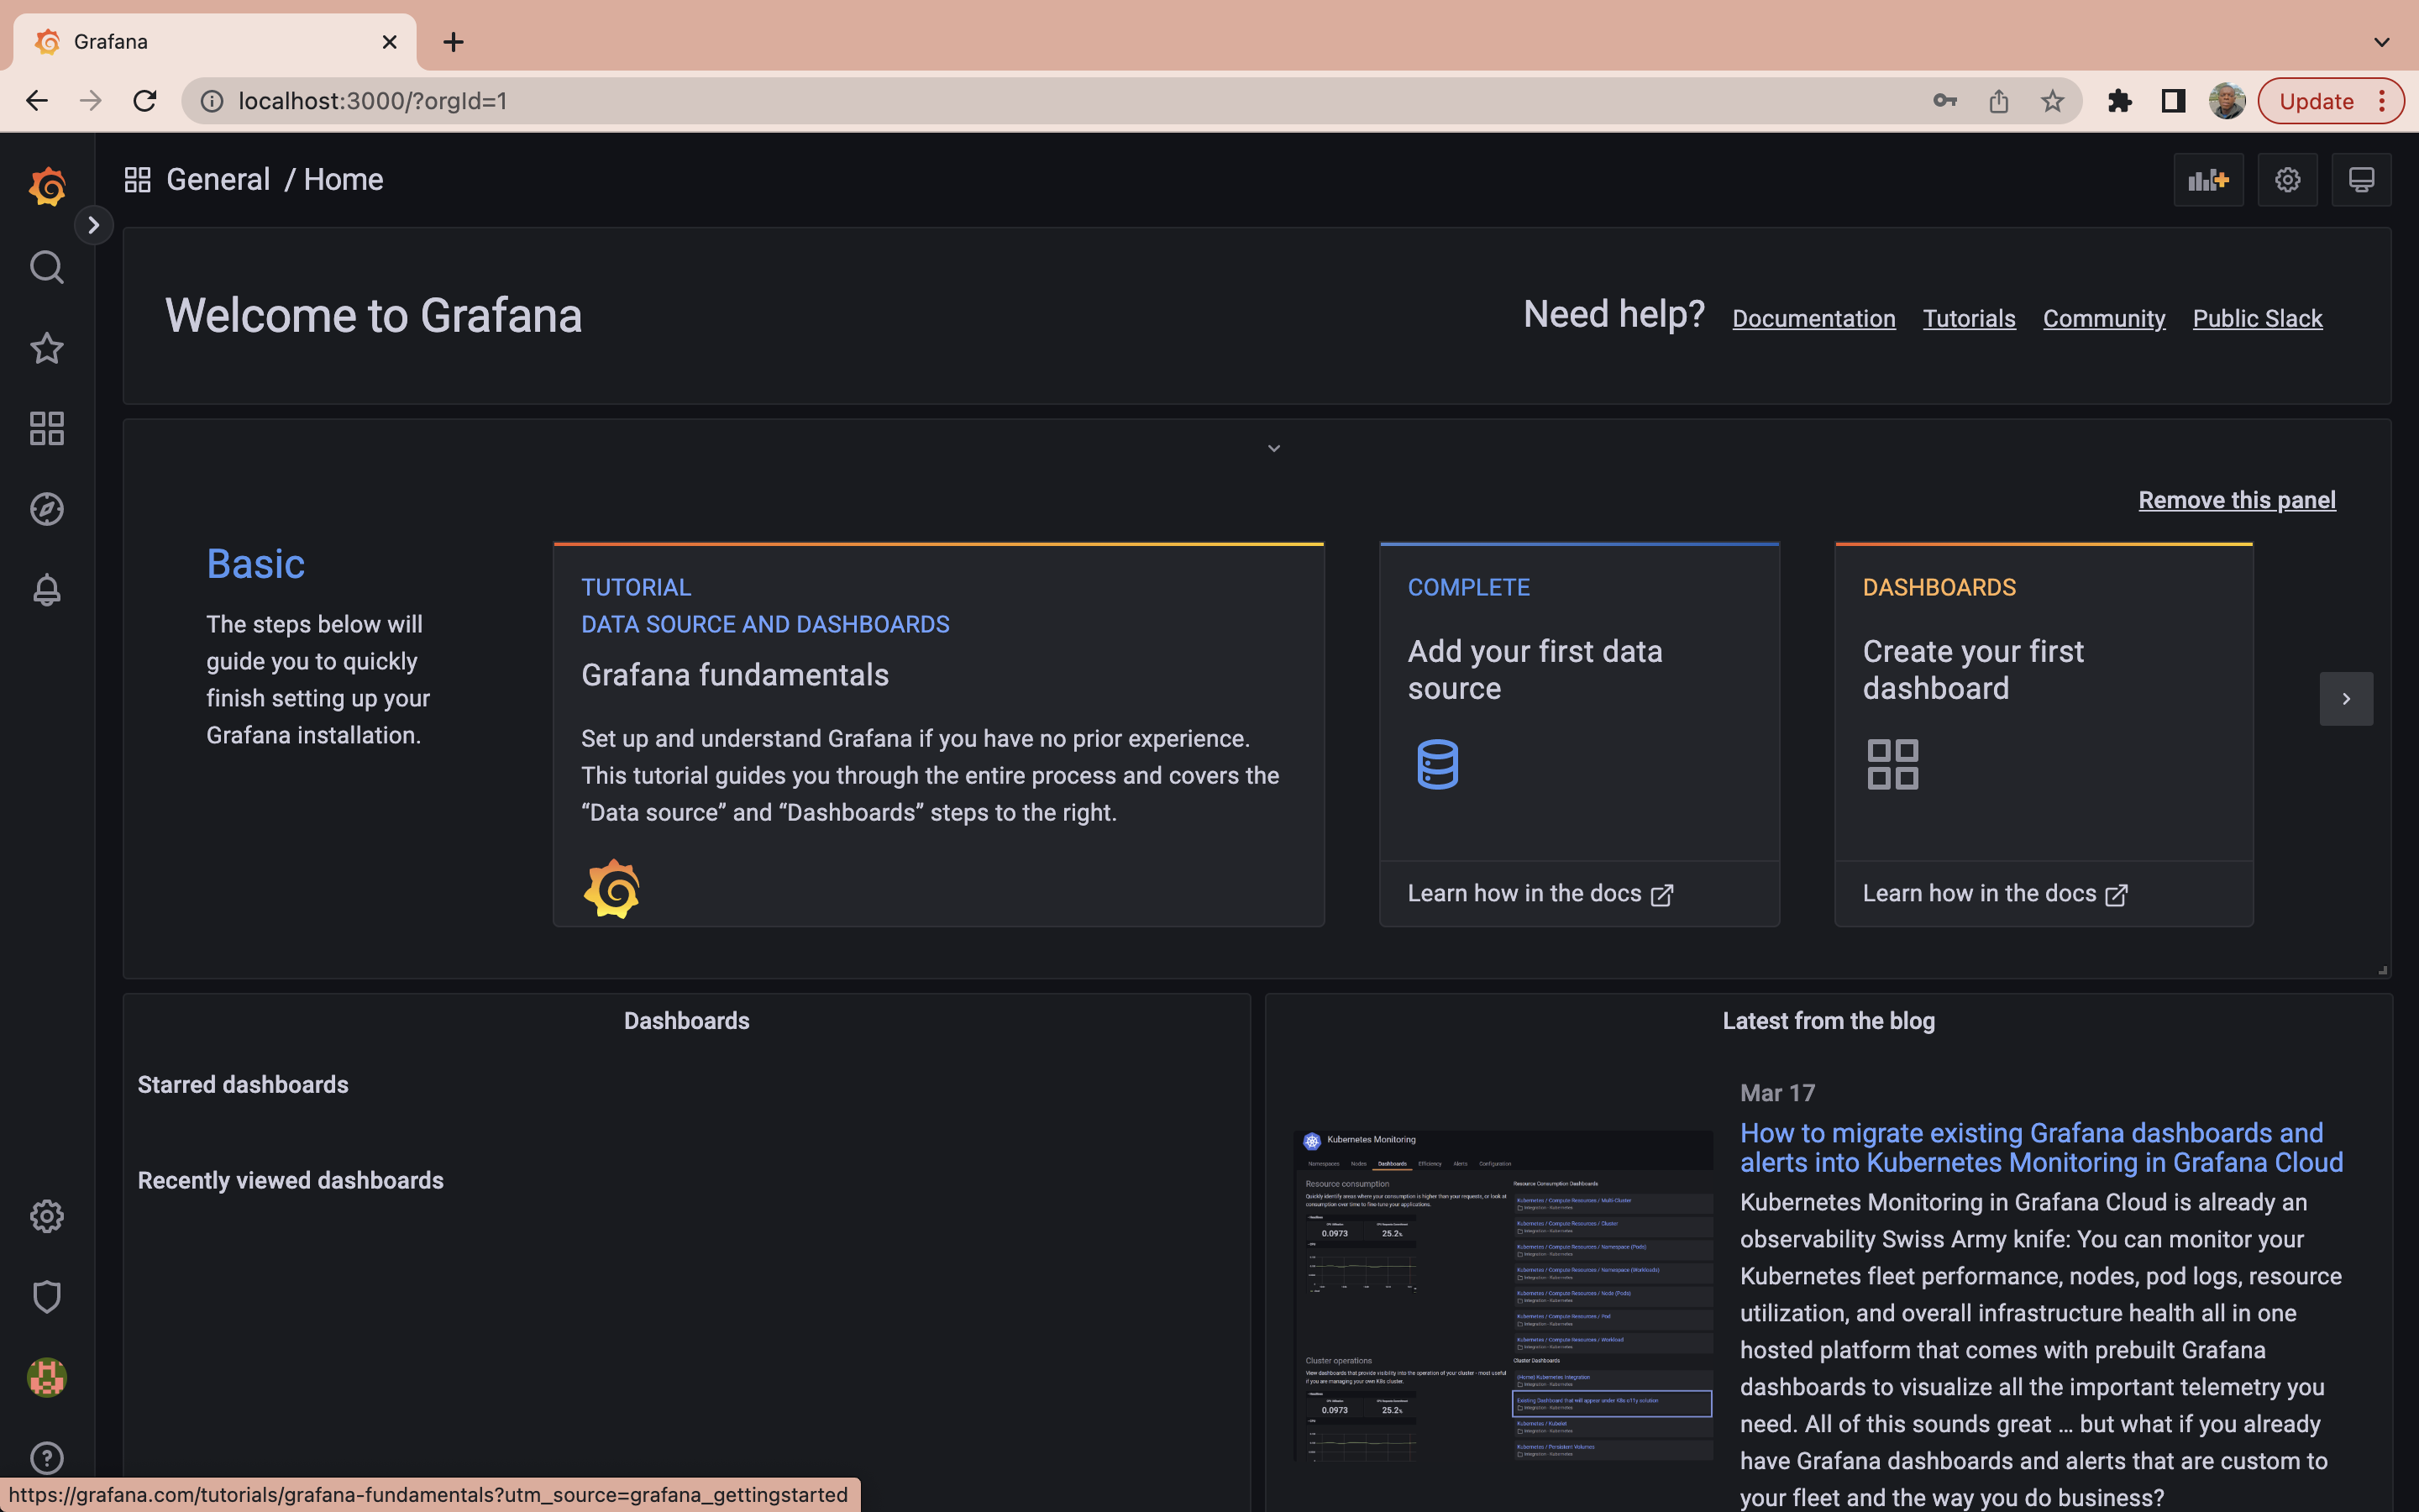Open the Search dashboards magnifier icon
This screenshot has height=1512, width=2419.
pyautogui.click(x=46, y=267)
